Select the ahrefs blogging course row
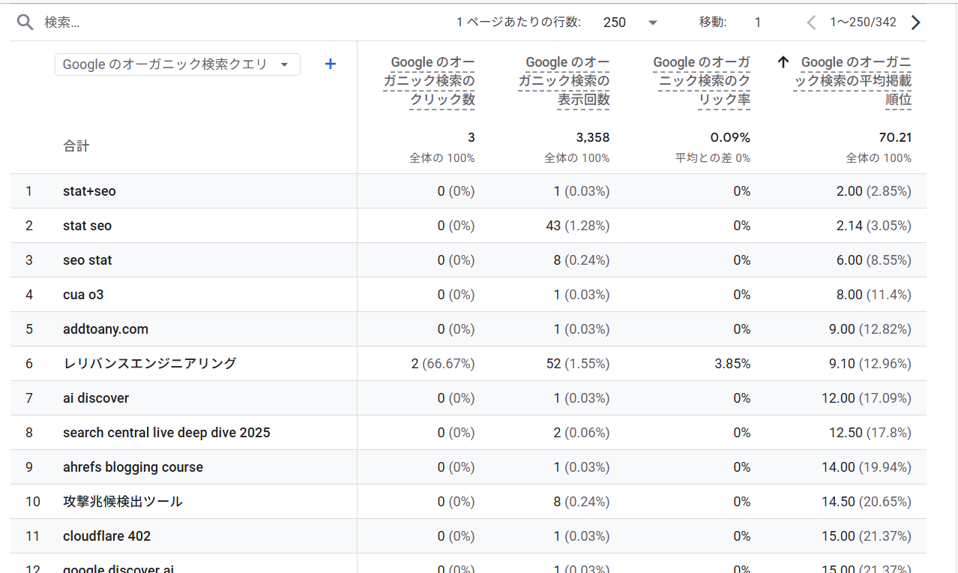 click(133, 466)
